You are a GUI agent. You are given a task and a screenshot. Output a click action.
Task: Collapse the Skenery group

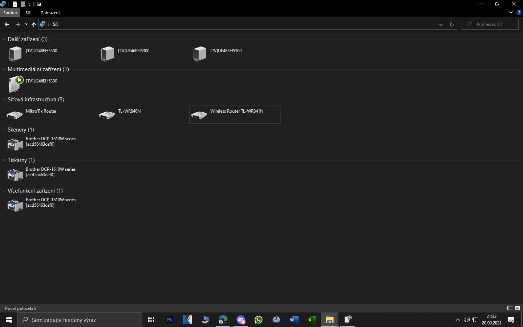4,129
